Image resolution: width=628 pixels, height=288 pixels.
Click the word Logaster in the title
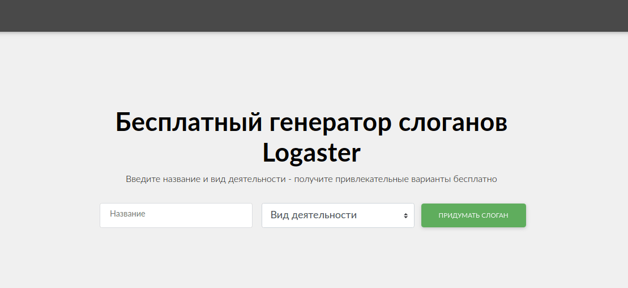[x=311, y=152]
